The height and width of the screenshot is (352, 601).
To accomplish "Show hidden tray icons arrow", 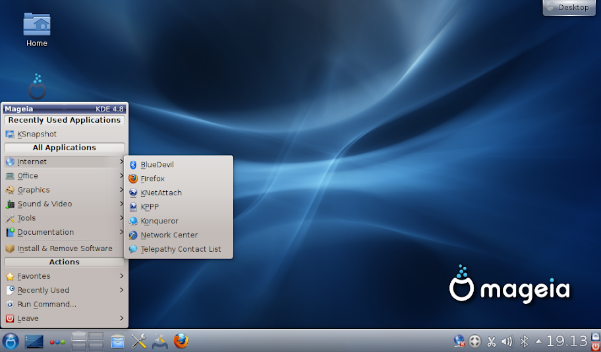I will coord(538,341).
